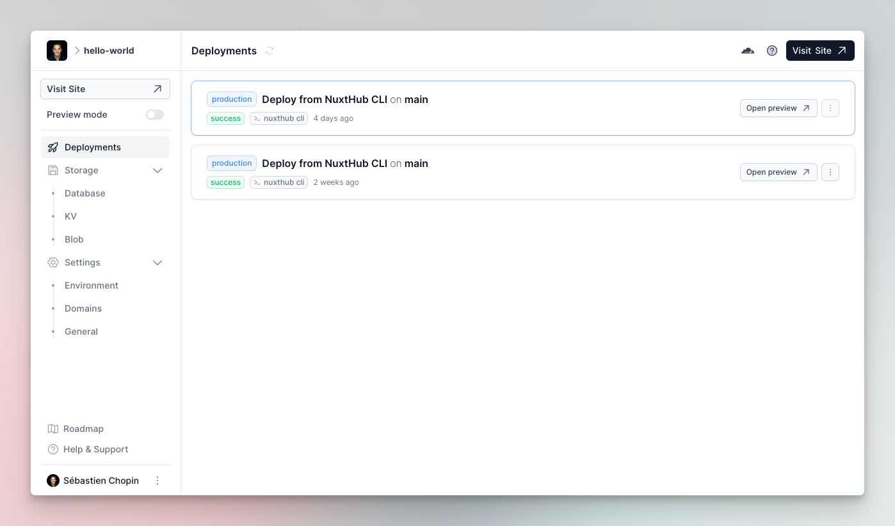Click the help question mark icon in the header
Image resolution: width=895 pixels, height=526 pixels.
[x=771, y=51]
